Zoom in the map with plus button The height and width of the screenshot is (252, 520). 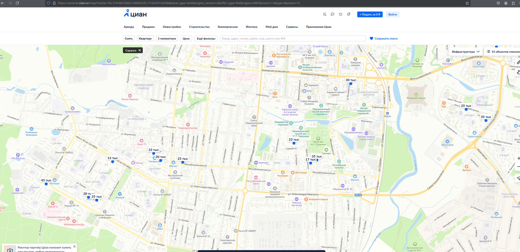point(518,158)
